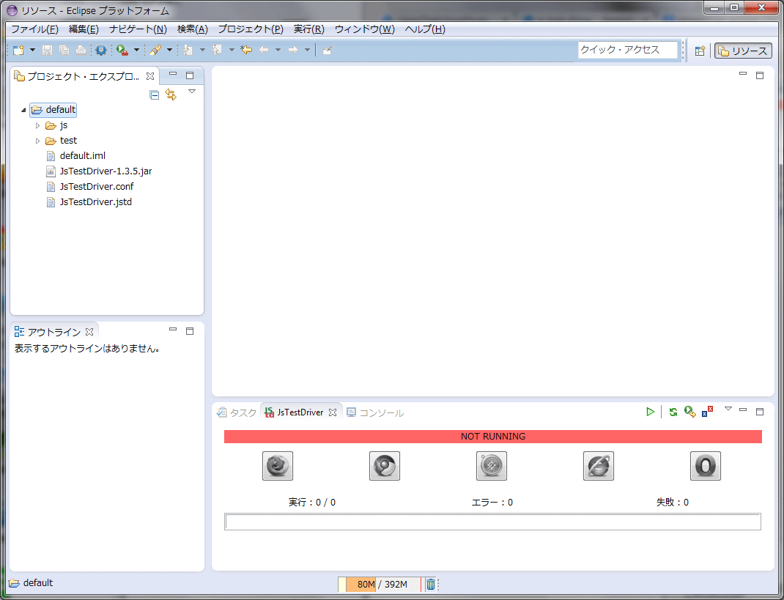Click the Save toolbar icon
Image resolution: width=784 pixels, height=600 pixels.
pyautogui.click(x=47, y=50)
